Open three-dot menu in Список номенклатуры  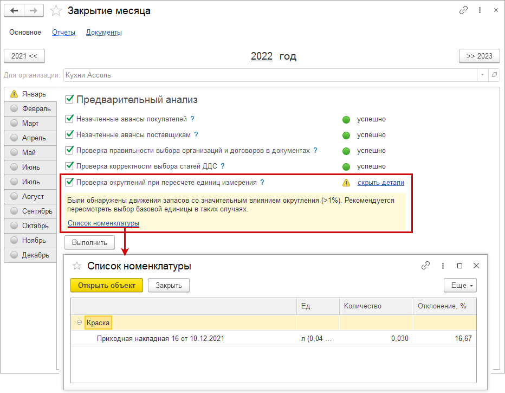click(443, 266)
